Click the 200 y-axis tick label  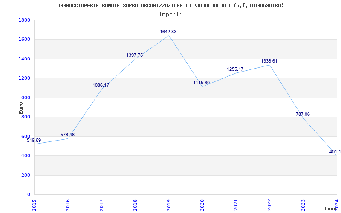[x=26, y=175]
